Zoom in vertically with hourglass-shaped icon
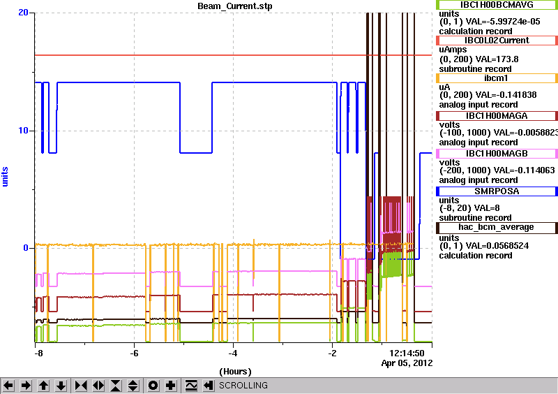 [116, 386]
